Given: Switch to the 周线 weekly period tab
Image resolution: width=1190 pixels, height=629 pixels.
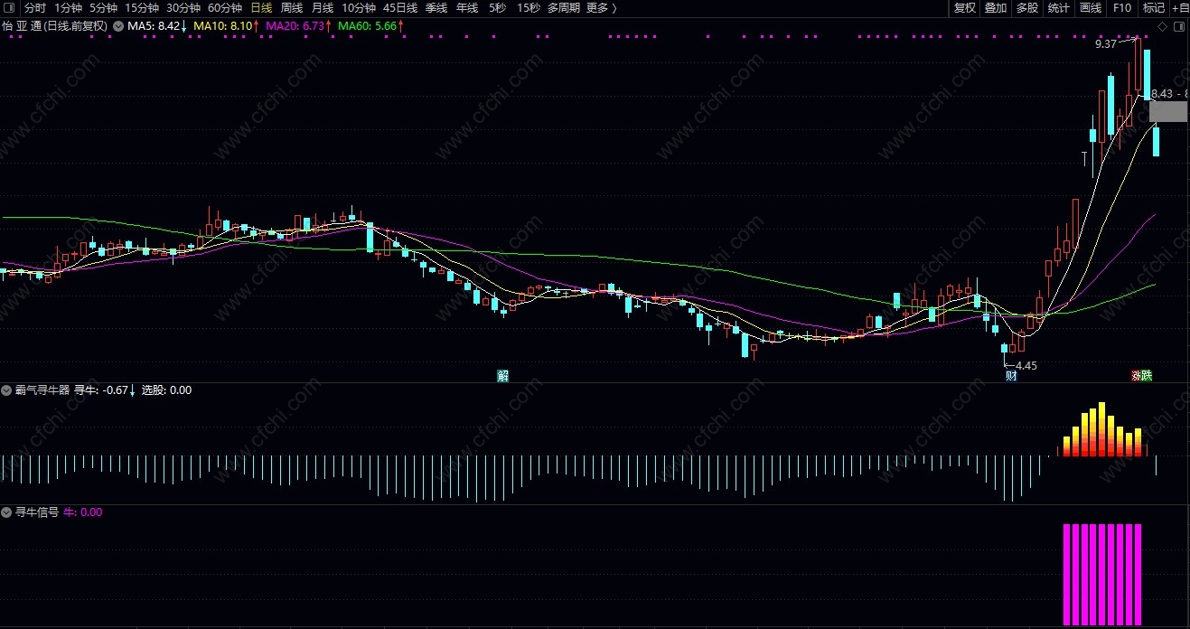Looking at the screenshot, I should pyautogui.click(x=291, y=8).
